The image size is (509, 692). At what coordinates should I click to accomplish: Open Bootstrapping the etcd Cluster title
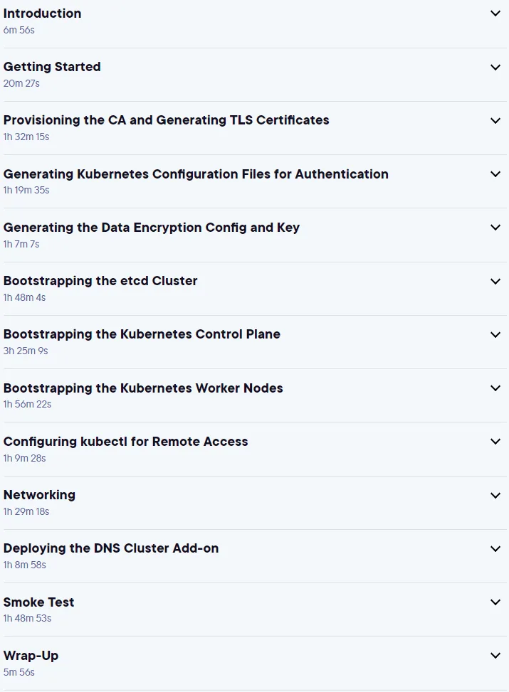click(x=100, y=281)
